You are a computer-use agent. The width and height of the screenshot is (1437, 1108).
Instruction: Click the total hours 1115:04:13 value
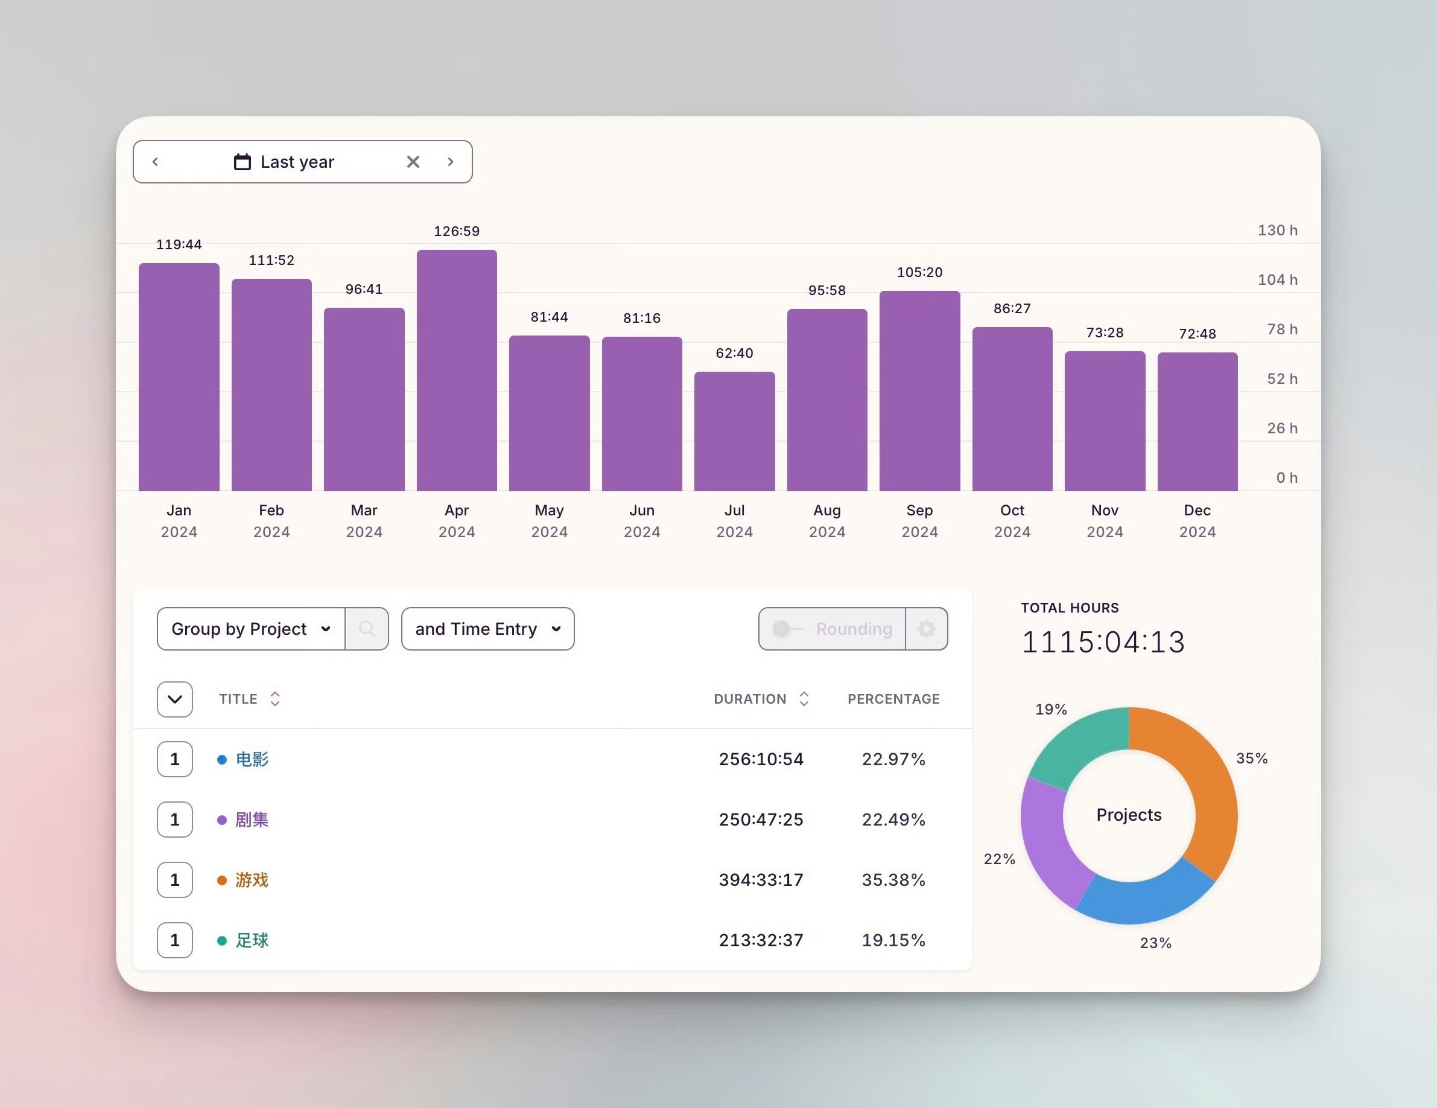pyautogui.click(x=1103, y=642)
